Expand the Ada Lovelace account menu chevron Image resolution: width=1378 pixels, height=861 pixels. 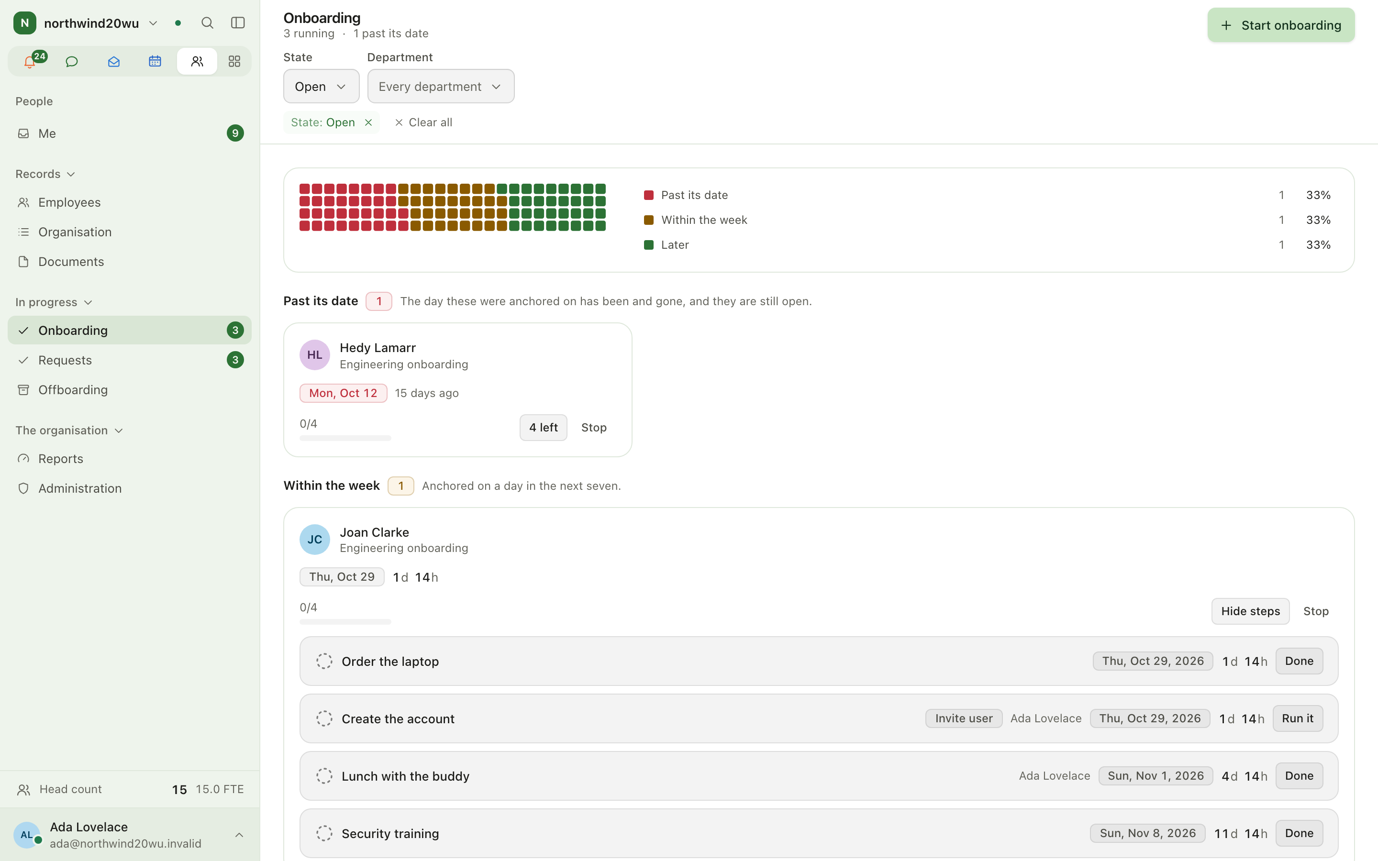(x=239, y=835)
